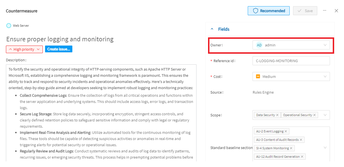344x167 pixels.
Task: Click into the Description text area
Action: pos(101,113)
